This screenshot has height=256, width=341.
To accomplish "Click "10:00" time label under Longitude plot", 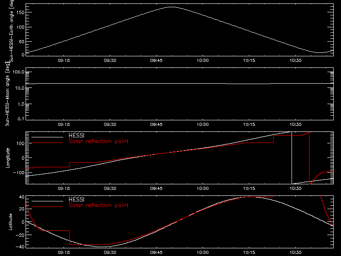I will pos(203,189).
